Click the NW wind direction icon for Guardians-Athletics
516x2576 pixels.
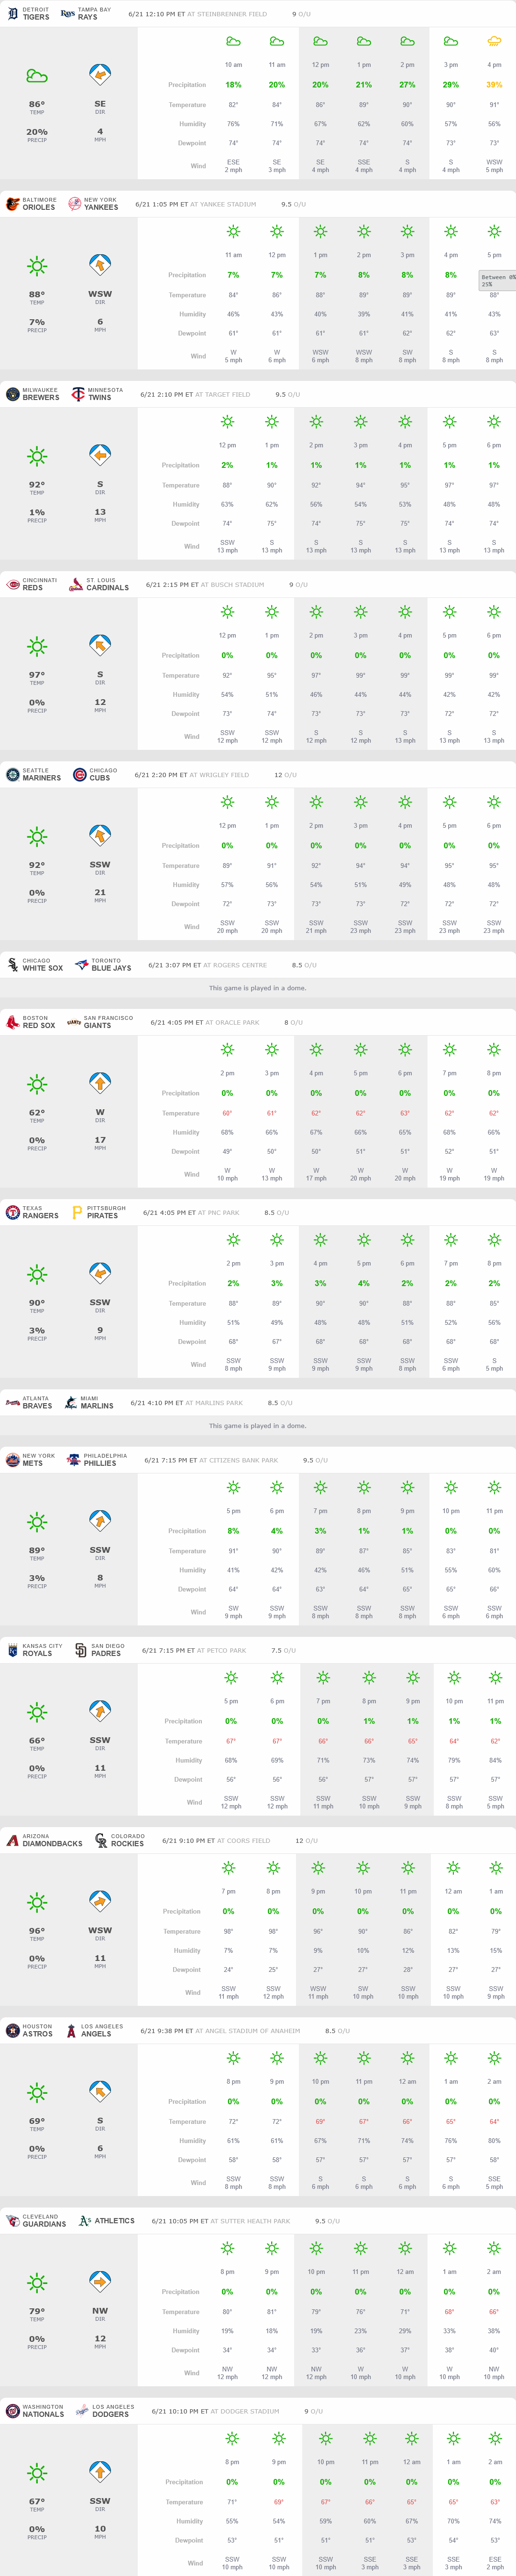tap(100, 2282)
